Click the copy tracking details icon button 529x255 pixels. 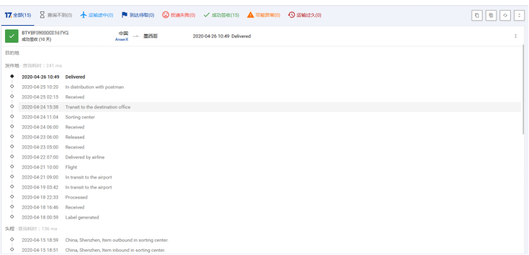point(491,14)
